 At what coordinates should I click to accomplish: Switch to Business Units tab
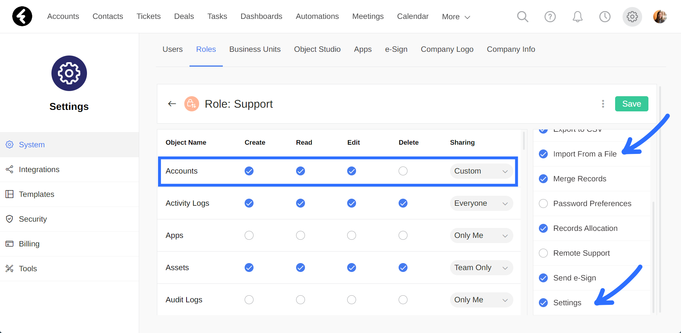(x=255, y=49)
